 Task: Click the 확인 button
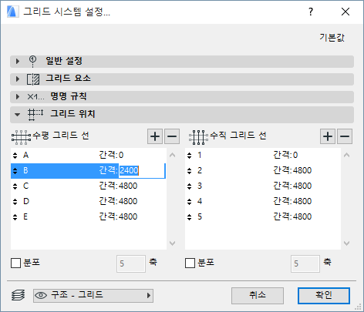coord(324,296)
